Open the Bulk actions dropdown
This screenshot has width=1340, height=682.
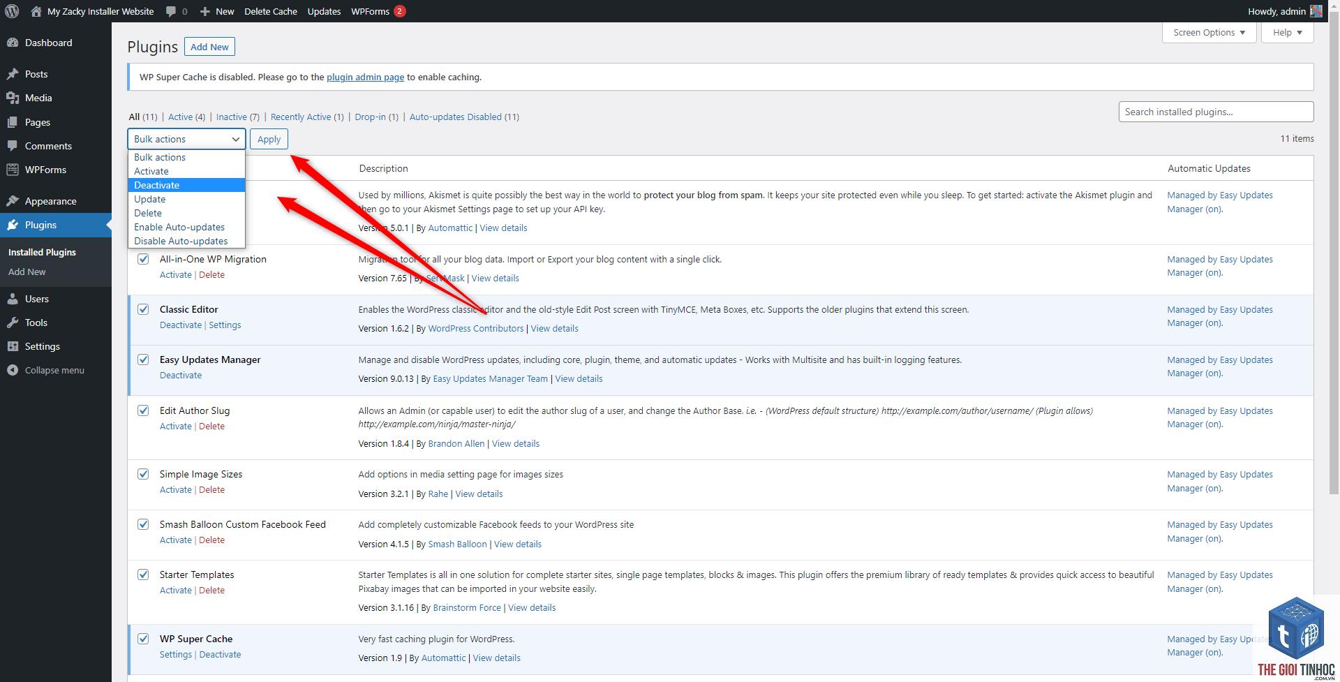pyautogui.click(x=186, y=139)
